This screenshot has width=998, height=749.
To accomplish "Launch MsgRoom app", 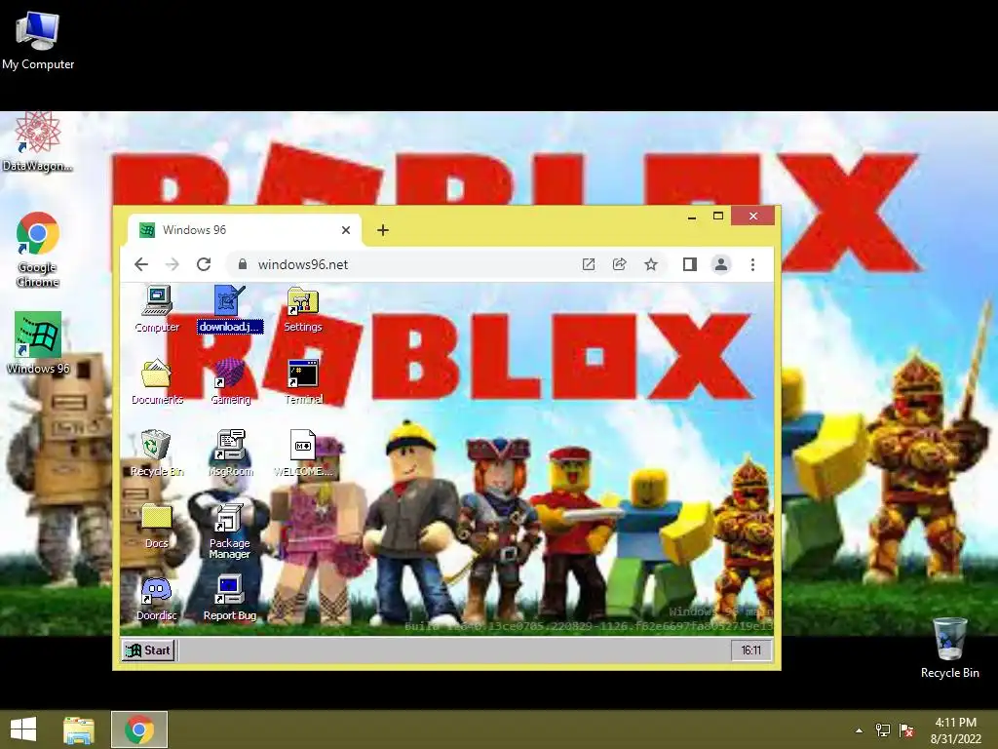I will pos(230,453).
